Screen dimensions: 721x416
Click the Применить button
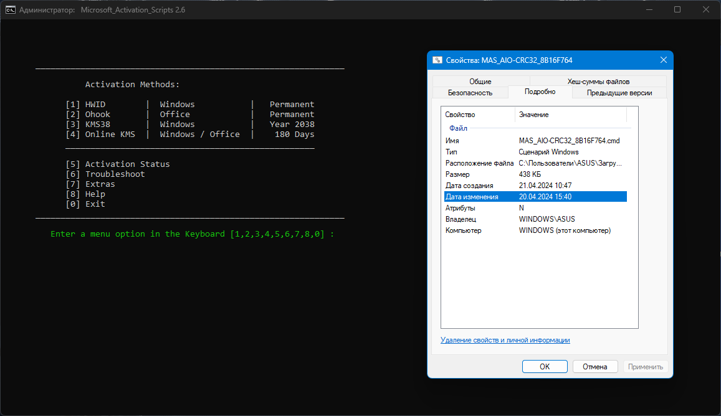tap(646, 366)
